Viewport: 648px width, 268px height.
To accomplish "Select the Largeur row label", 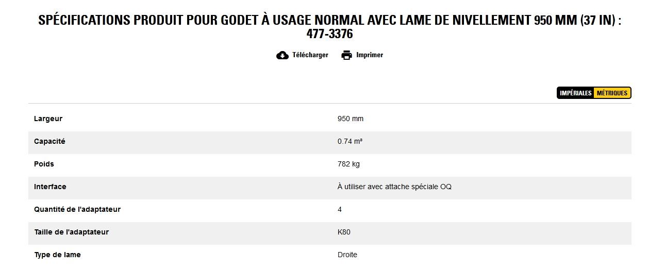I will pyautogui.click(x=48, y=119).
